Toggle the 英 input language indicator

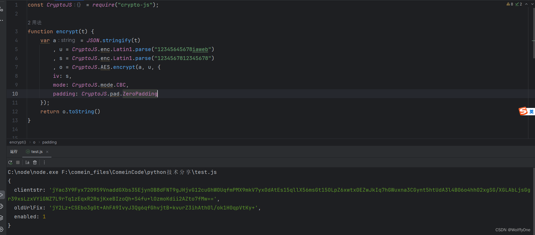(532, 112)
